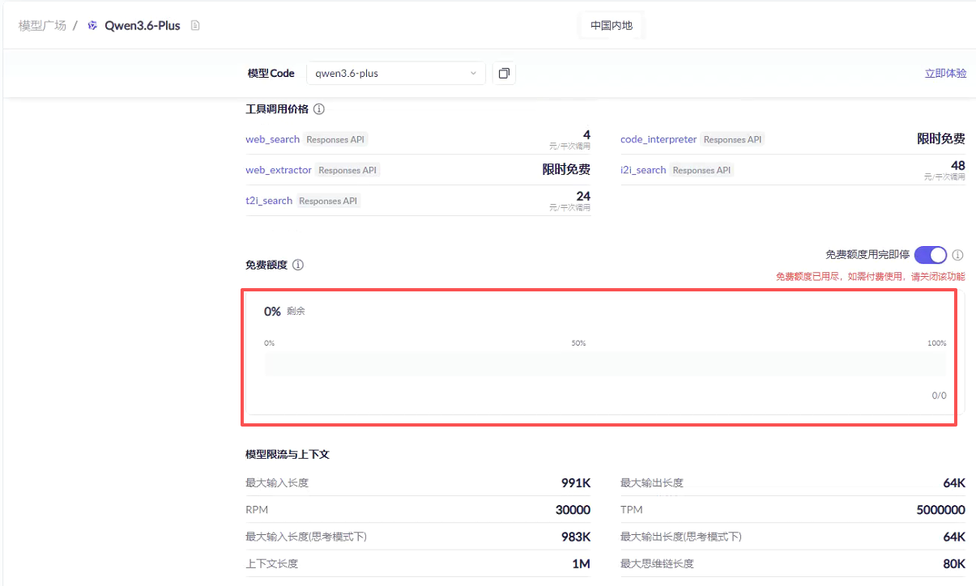Click the 24 price for t2i_search
This screenshot has width=976, height=586.
tap(583, 197)
